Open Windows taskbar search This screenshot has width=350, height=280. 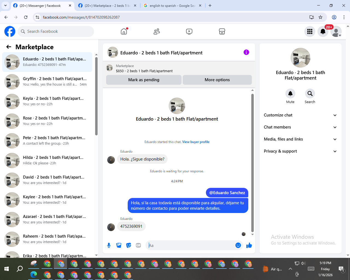[x=20, y=269]
